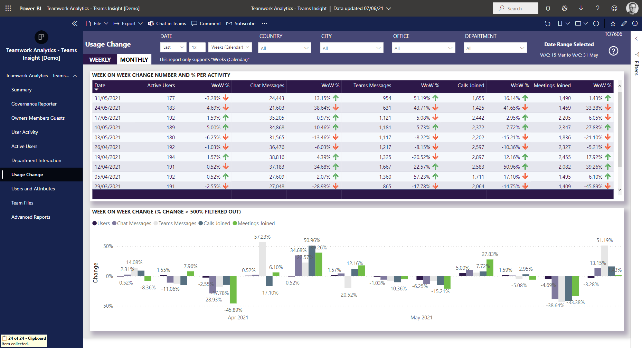Switch to the WEEKLY tab

(100, 60)
